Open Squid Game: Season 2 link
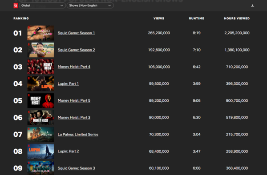This screenshot has width=267, height=175. [76, 50]
